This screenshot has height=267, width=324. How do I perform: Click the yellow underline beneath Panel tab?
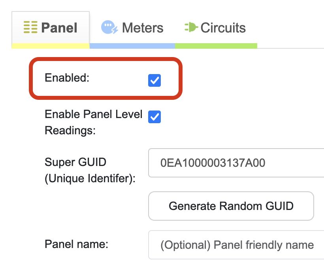click(x=51, y=46)
